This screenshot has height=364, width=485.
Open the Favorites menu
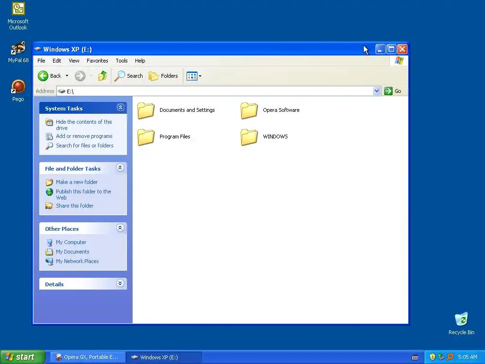pos(98,61)
